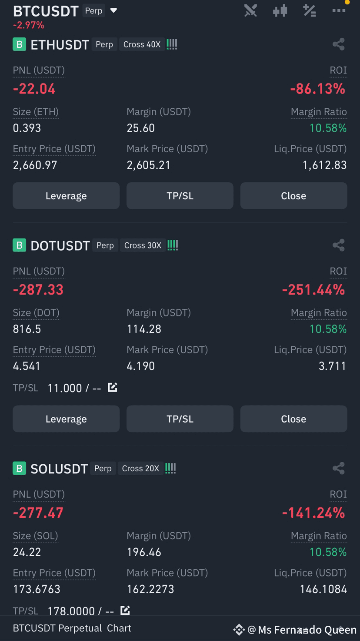This screenshot has height=641, width=360.
Task: Adjust Leverage for DOTUSDT position
Action: (x=66, y=419)
